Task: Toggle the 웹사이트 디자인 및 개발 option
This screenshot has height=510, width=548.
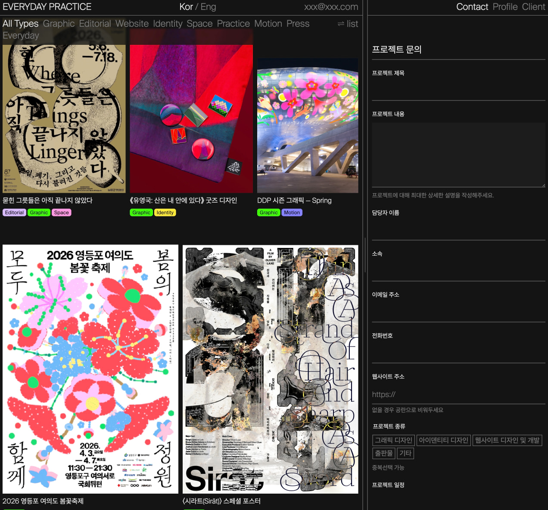Action: click(507, 440)
